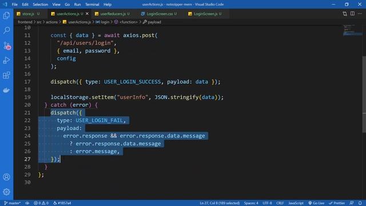The height and width of the screenshot is (206, 366).
Task: Click the "userInfo" string on line 19
Action: (x=132, y=97)
